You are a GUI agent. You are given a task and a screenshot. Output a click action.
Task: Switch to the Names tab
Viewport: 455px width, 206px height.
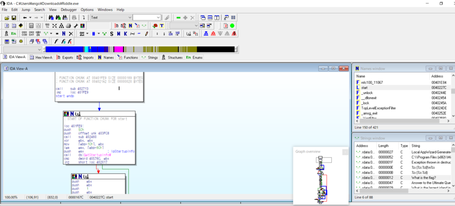106,57
